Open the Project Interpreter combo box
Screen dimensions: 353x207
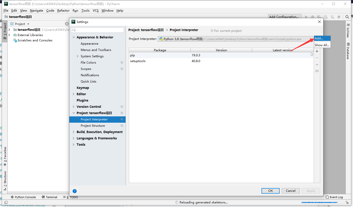coord(236,39)
